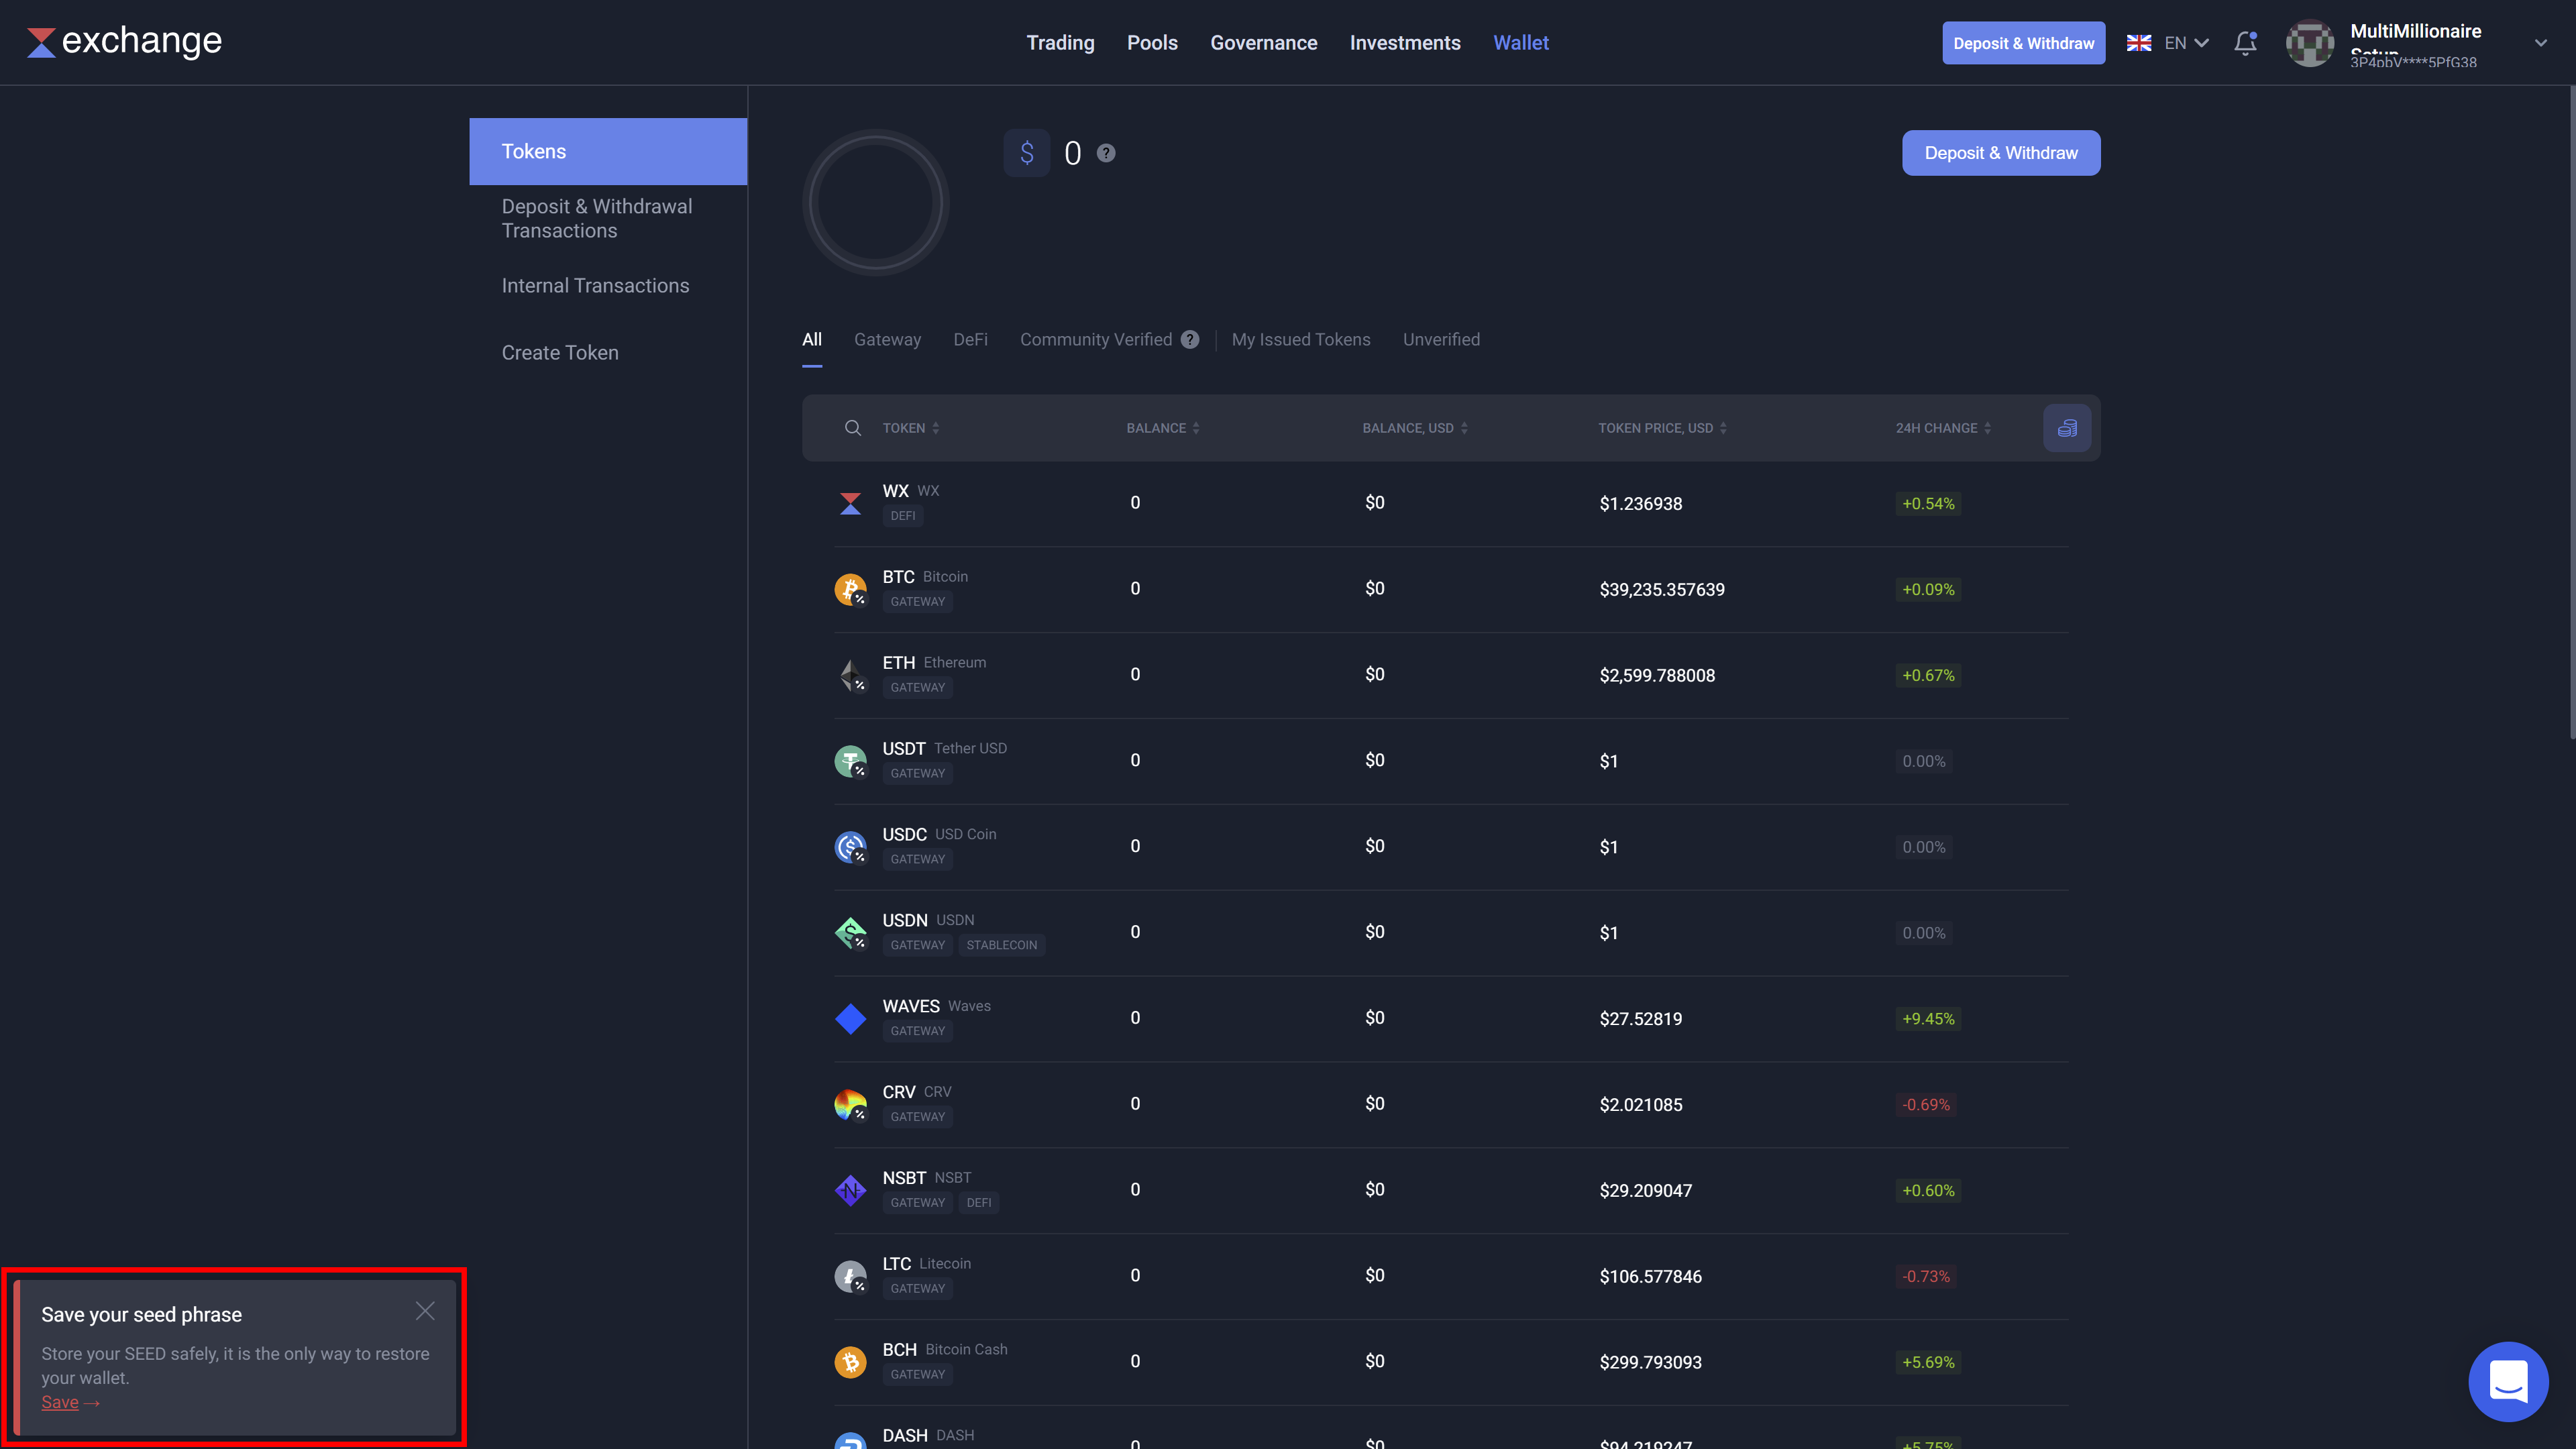Viewport: 2576px width, 1449px height.
Task: Switch to the Gateway tab
Action: coord(887,339)
